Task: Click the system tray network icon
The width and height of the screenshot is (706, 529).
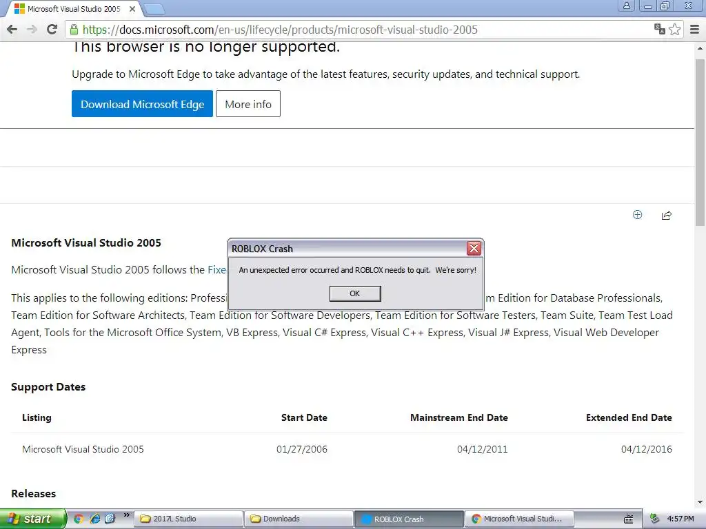Action: [x=655, y=519]
